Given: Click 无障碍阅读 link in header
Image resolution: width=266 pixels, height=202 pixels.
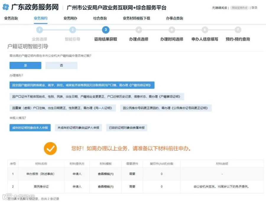Looking at the screenshot, I should tap(219, 8).
